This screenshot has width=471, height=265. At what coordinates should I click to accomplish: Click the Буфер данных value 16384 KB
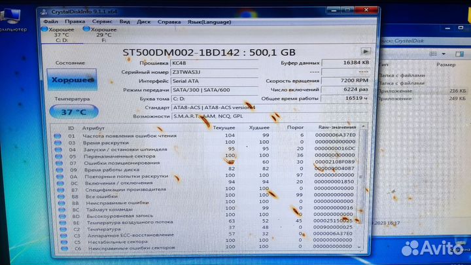(x=345, y=63)
